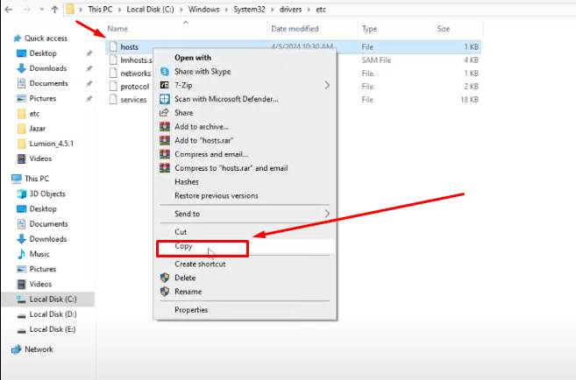Viewport: 576px width, 380px height.
Task: Click the Share with Skype icon
Action: [164, 71]
